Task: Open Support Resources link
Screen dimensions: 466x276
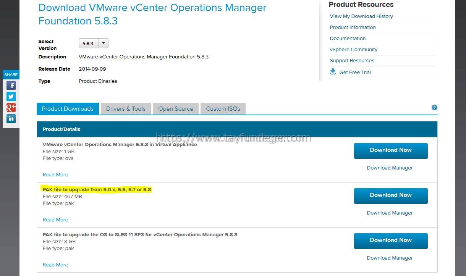Action: (x=352, y=61)
